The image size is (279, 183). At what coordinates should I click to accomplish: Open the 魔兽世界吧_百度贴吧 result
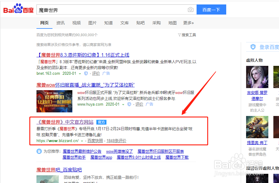point(59,170)
